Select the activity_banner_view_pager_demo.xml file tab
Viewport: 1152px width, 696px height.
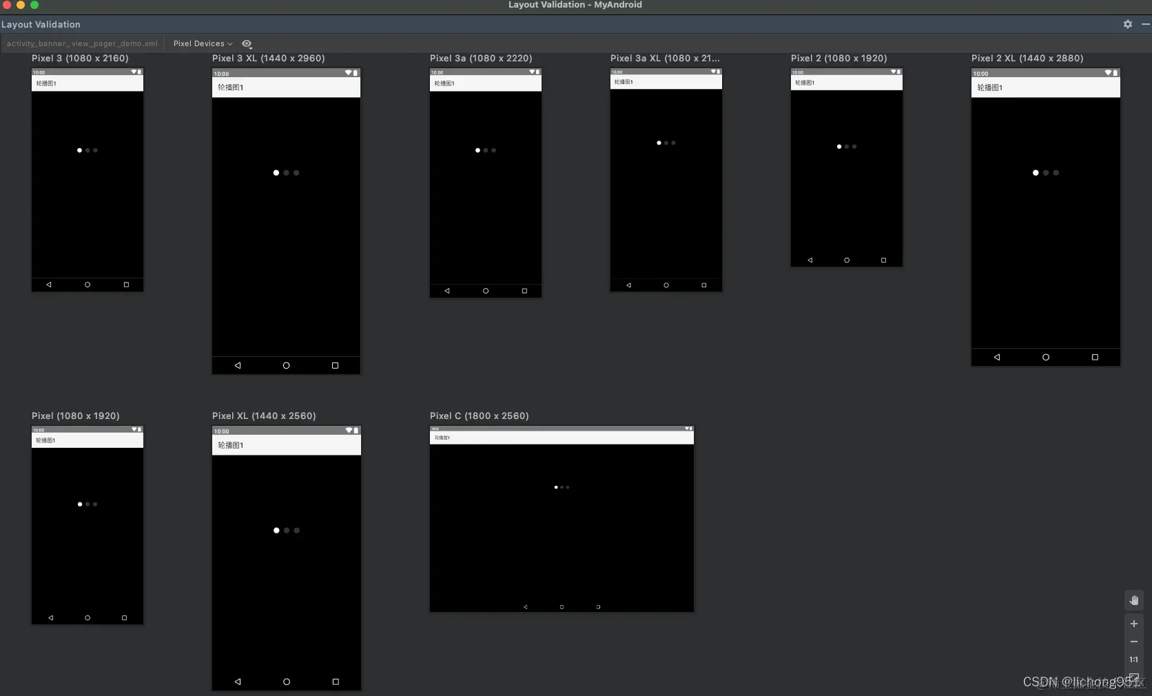82,43
